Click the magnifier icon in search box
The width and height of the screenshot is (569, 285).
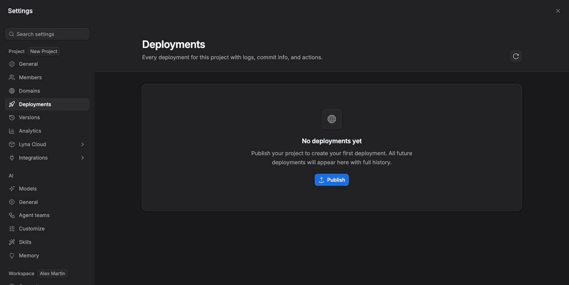(x=12, y=34)
